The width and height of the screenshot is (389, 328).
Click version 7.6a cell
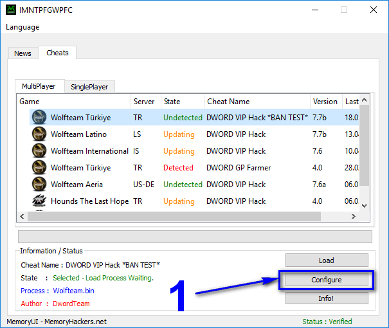click(319, 185)
